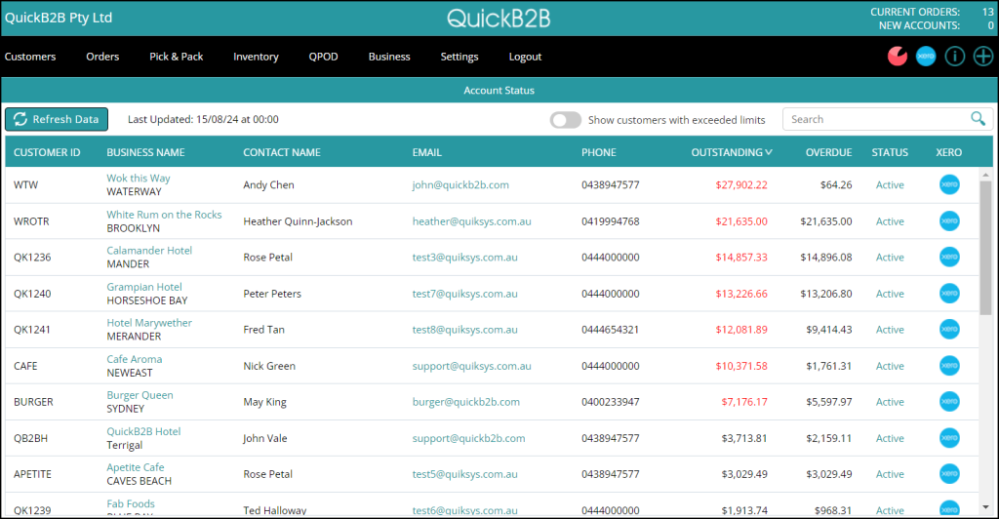Click Logout in the menu bar
Image resolution: width=999 pixels, height=519 pixels.
(x=525, y=57)
